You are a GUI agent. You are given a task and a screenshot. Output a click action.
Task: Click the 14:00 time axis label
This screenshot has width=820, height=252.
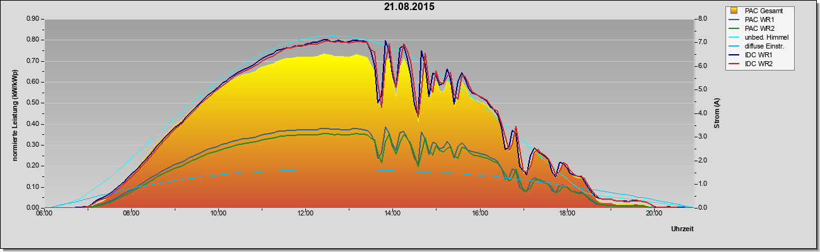point(392,214)
